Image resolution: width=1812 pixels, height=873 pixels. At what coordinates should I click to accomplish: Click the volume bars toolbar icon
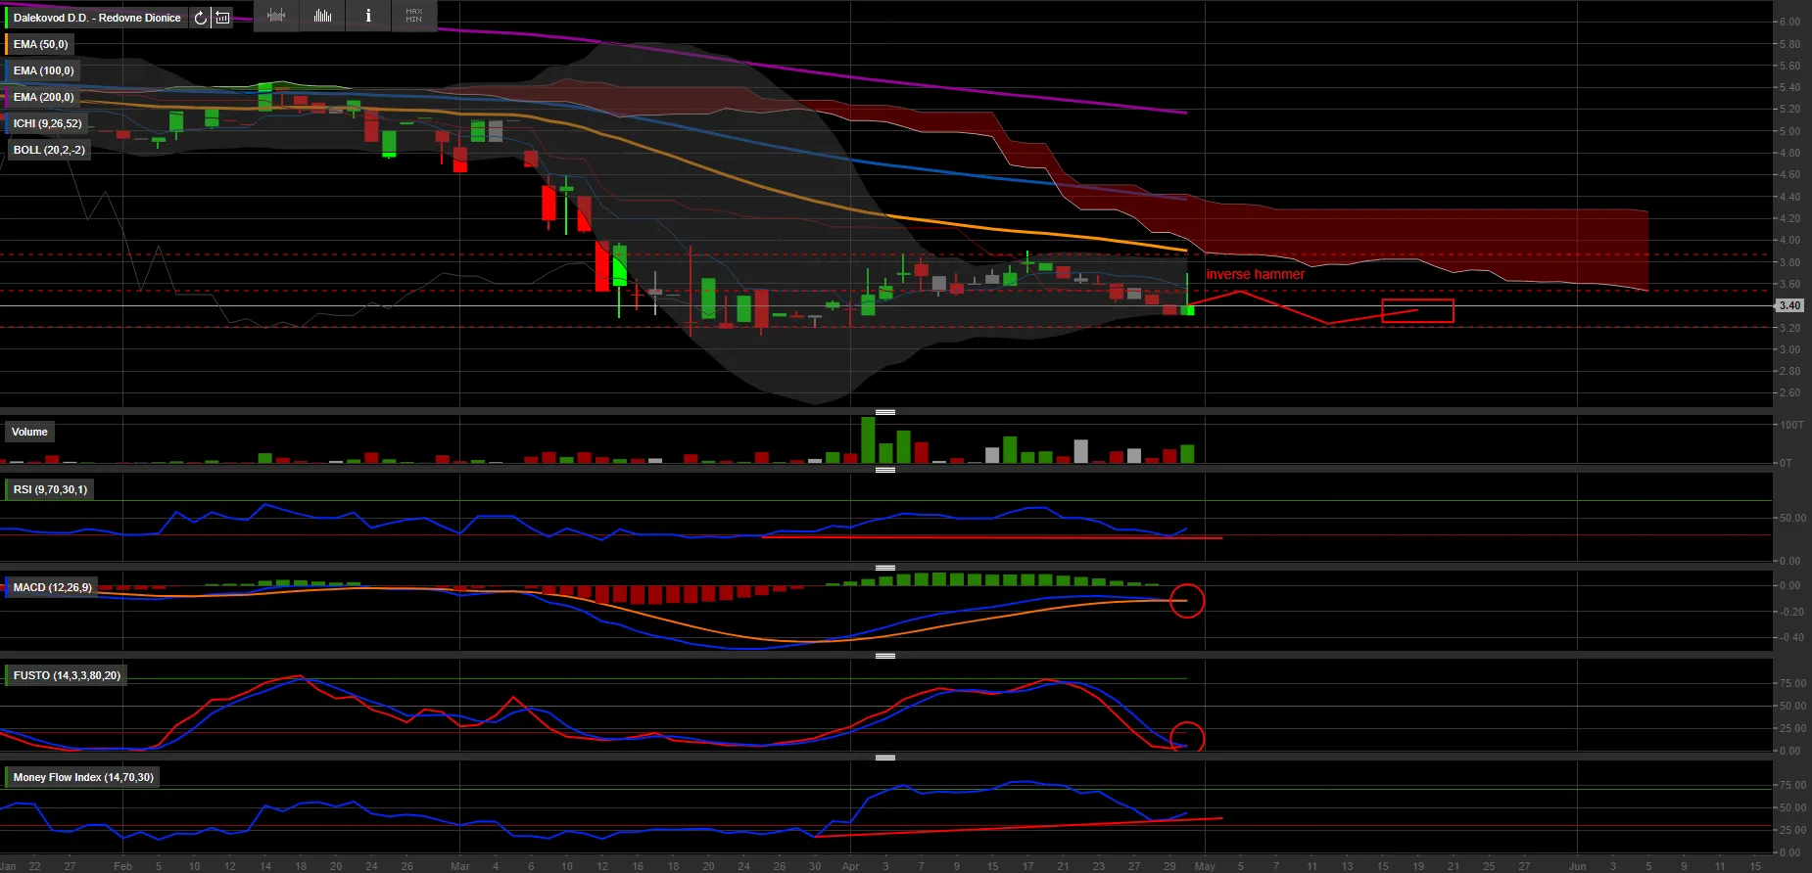pos(322,16)
